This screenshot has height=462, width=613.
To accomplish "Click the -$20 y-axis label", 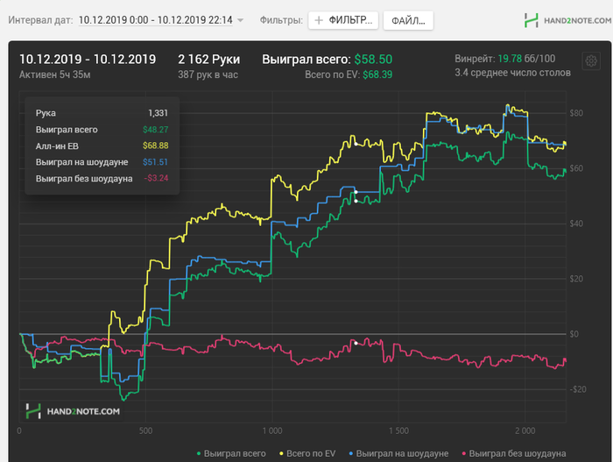I will click(x=578, y=389).
